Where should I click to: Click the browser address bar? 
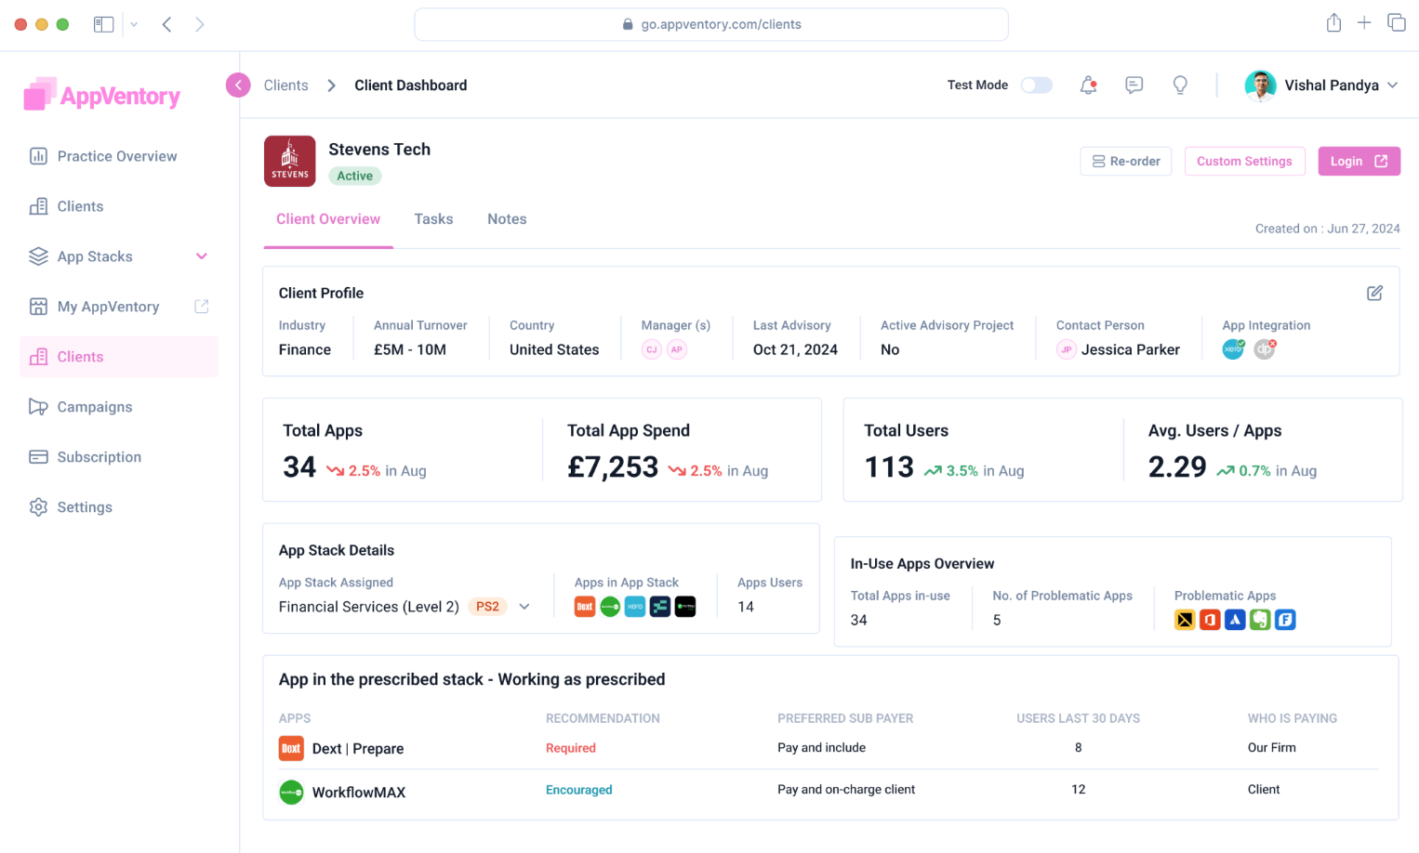(x=710, y=25)
